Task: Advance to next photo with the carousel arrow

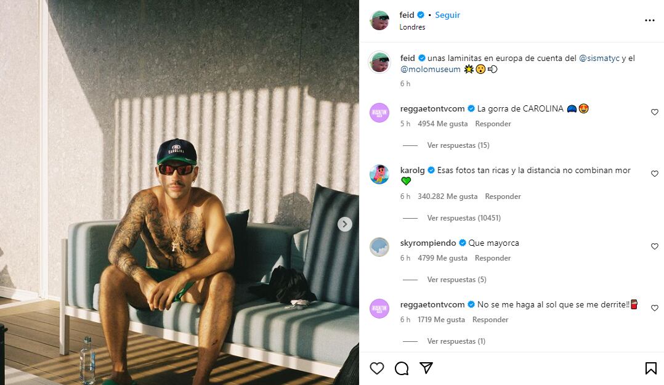Action: [x=344, y=224]
